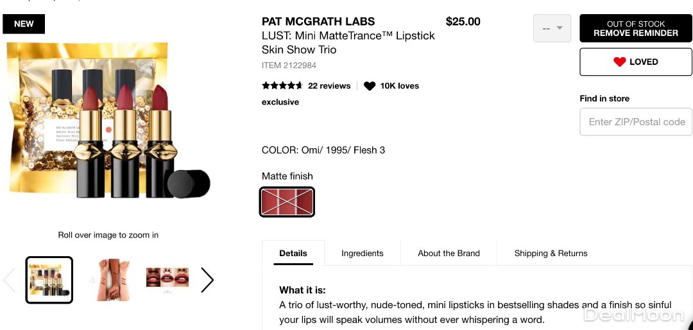The image size is (693, 330).
Task: Select the Shipping & Returns tab
Action: point(551,253)
